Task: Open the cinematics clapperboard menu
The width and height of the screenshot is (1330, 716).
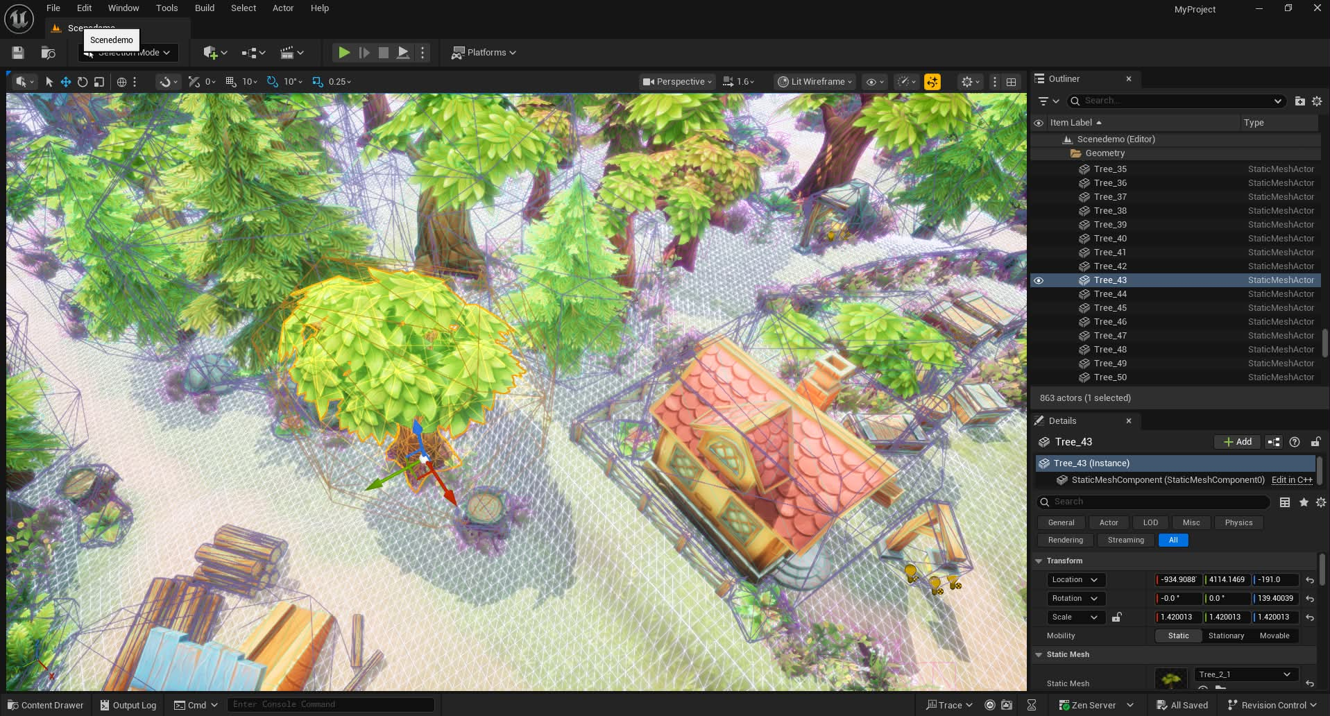Action: click(x=291, y=53)
